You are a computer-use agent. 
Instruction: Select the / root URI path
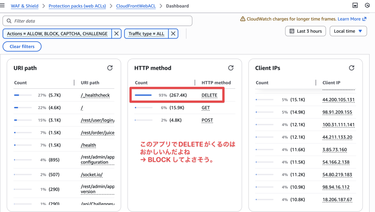(82, 108)
